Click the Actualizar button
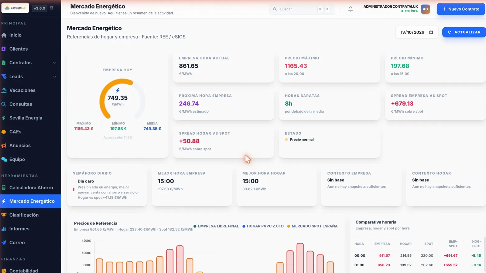 coord(464,32)
